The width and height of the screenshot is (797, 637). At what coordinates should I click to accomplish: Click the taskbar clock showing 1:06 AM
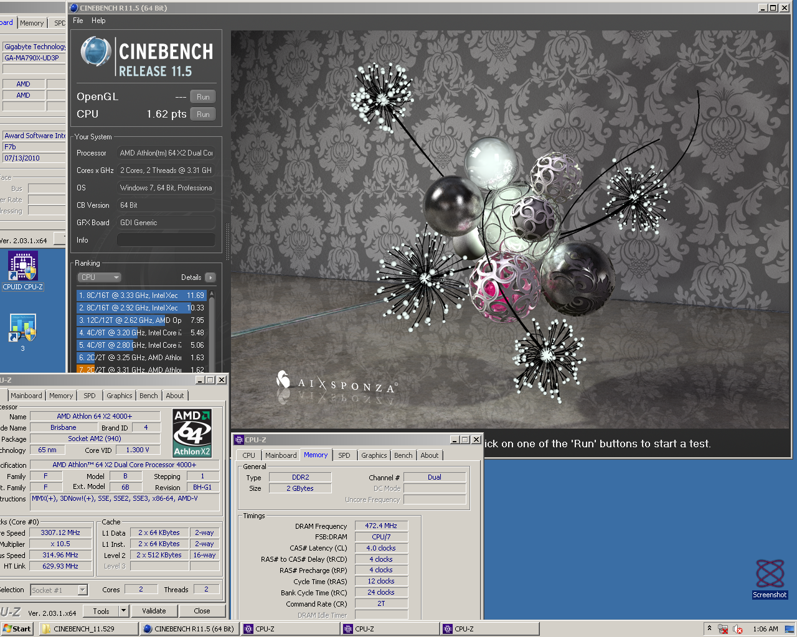pyautogui.click(x=765, y=629)
